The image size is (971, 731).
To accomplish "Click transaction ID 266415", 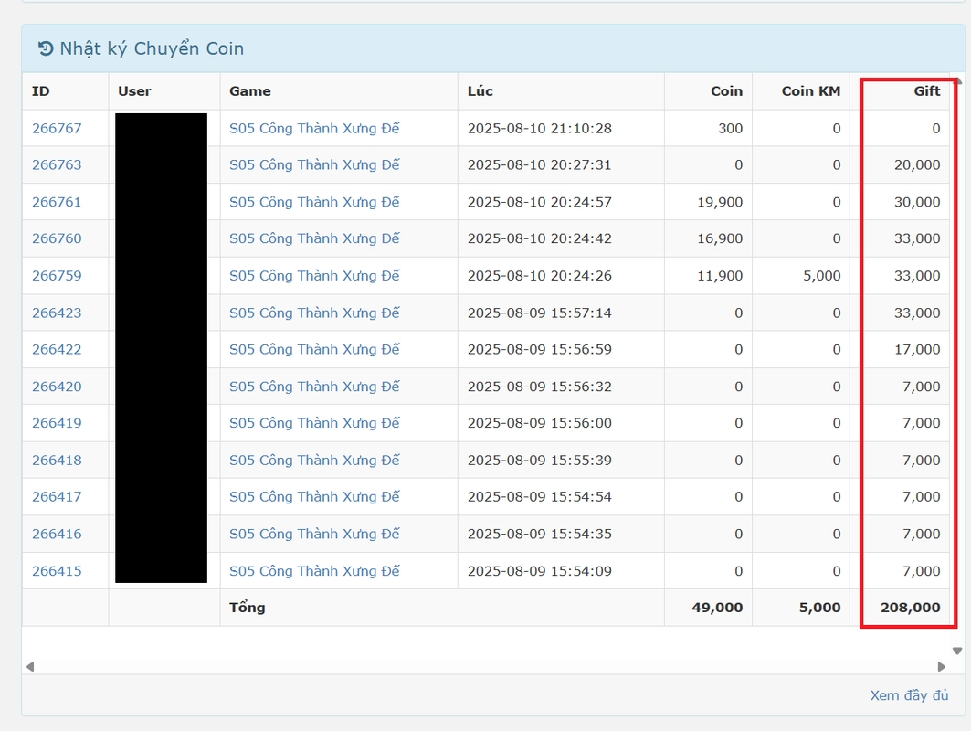I will pyautogui.click(x=57, y=571).
